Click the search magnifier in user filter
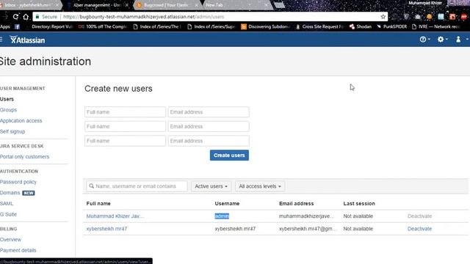Screen dimensions: 470x264 click(x=92, y=186)
